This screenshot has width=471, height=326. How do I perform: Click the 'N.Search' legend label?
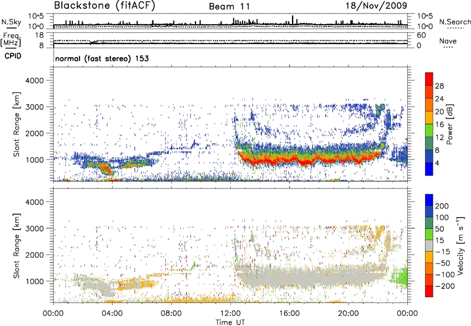(x=455, y=22)
